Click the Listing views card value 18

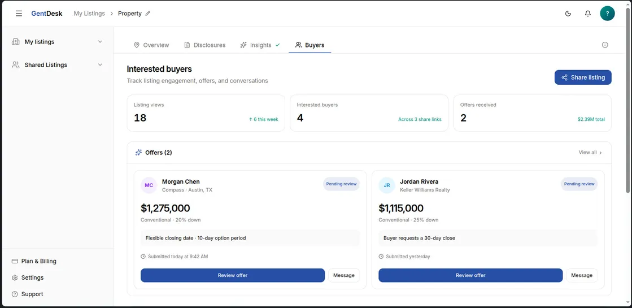pyautogui.click(x=140, y=118)
